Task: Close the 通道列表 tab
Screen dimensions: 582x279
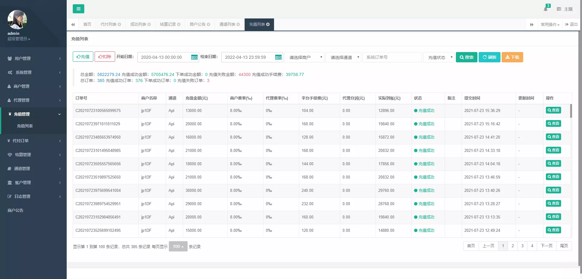Action: pyautogui.click(x=238, y=25)
